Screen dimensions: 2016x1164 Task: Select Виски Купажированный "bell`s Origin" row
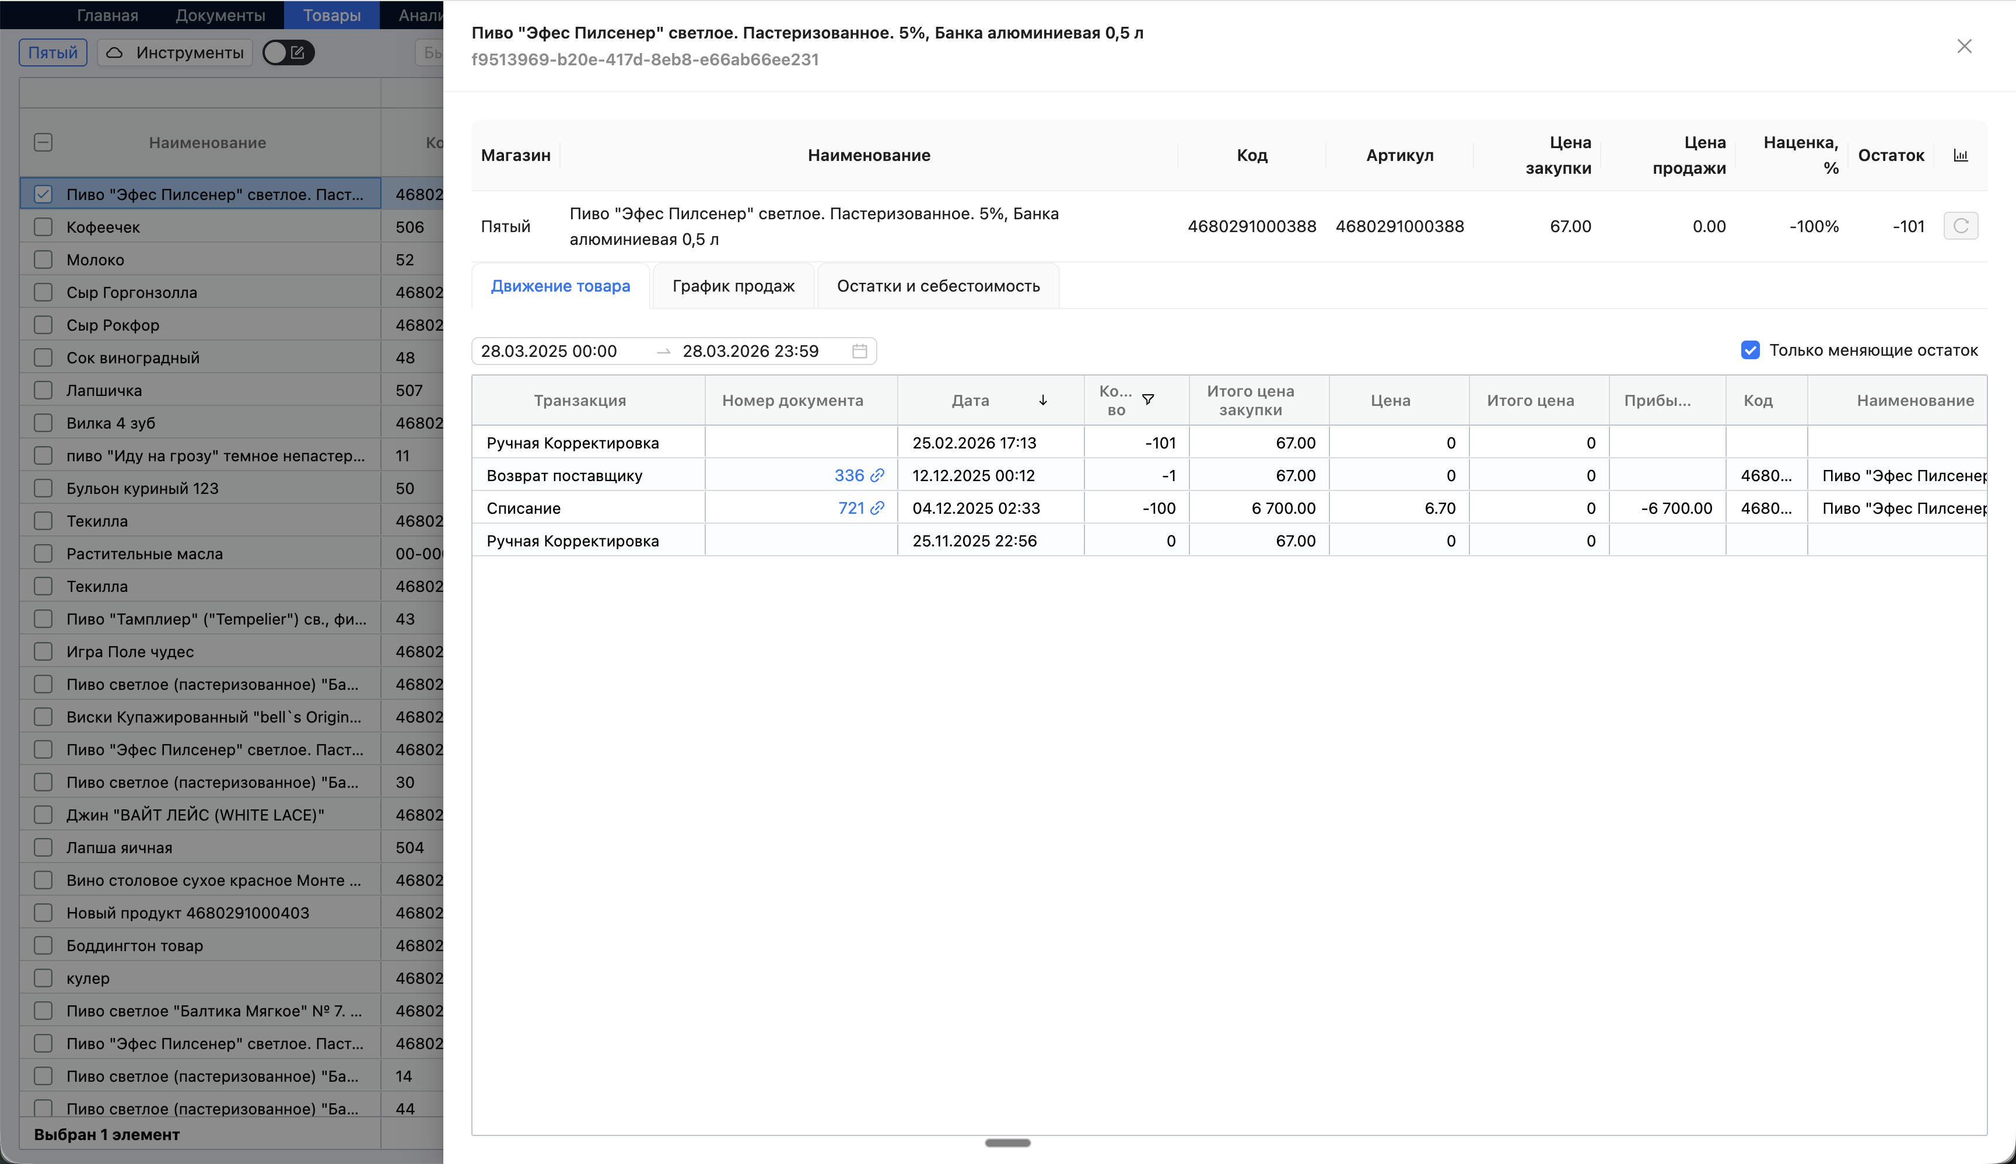coord(231,717)
